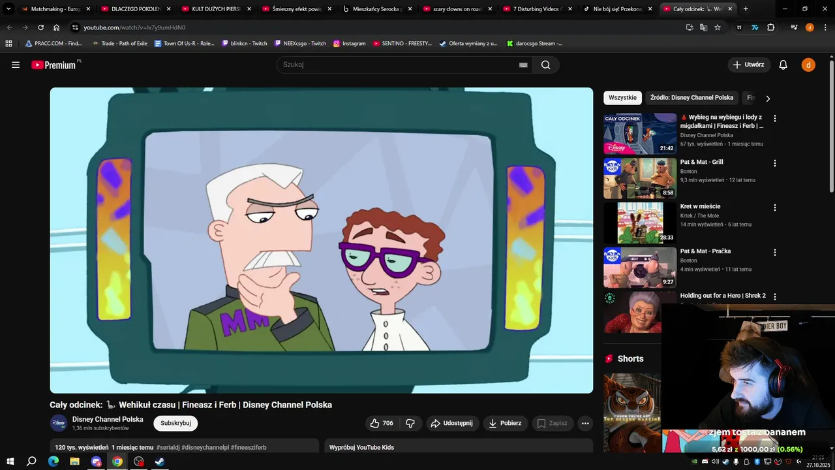Bookmark this page with the star icon

tap(718, 27)
